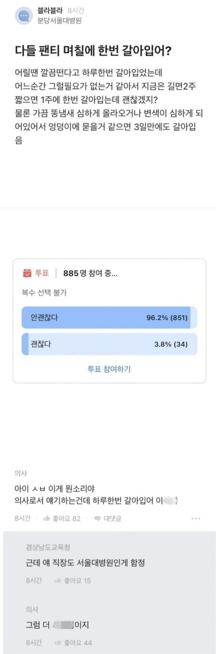The height and width of the screenshot is (654, 216).
Task: Open the 경상남도교육청 commenter name
Action: pos(48,547)
